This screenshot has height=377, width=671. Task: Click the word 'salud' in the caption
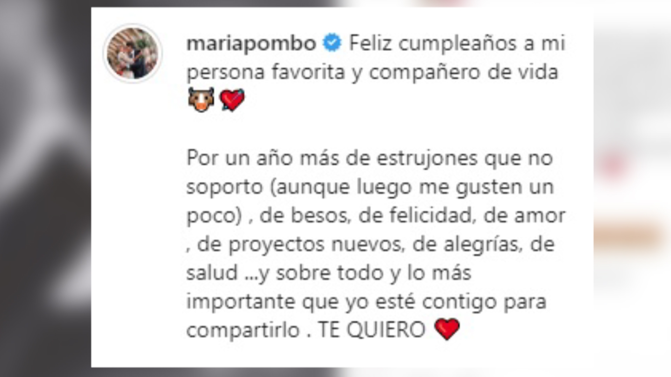coord(212,273)
